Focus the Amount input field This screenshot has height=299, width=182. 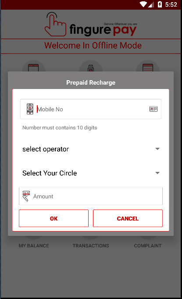pos(91,196)
